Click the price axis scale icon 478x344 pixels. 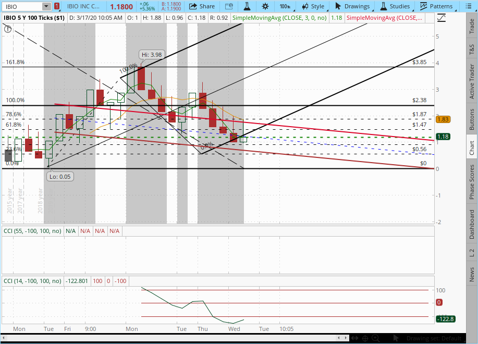click(x=442, y=17)
